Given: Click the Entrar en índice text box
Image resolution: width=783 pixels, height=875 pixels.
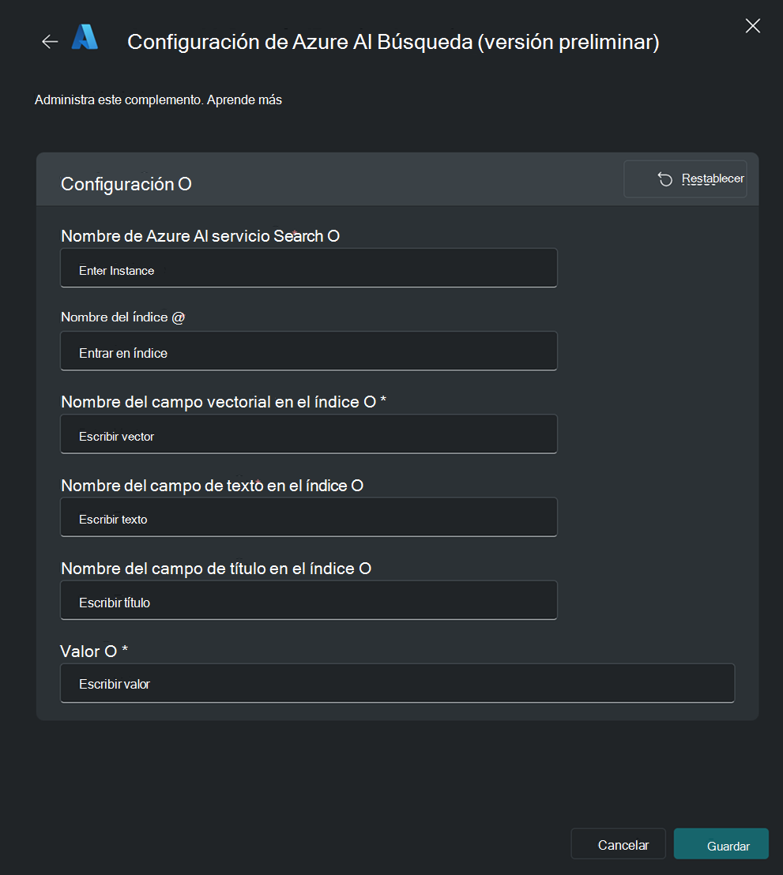Looking at the screenshot, I should tap(309, 351).
